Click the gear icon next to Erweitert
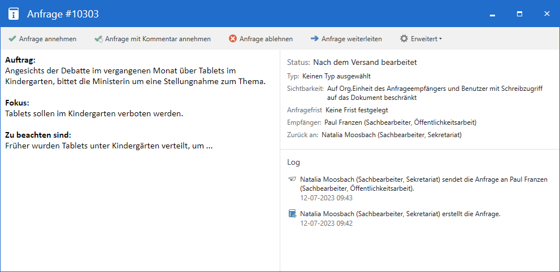 tap(403, 39)
